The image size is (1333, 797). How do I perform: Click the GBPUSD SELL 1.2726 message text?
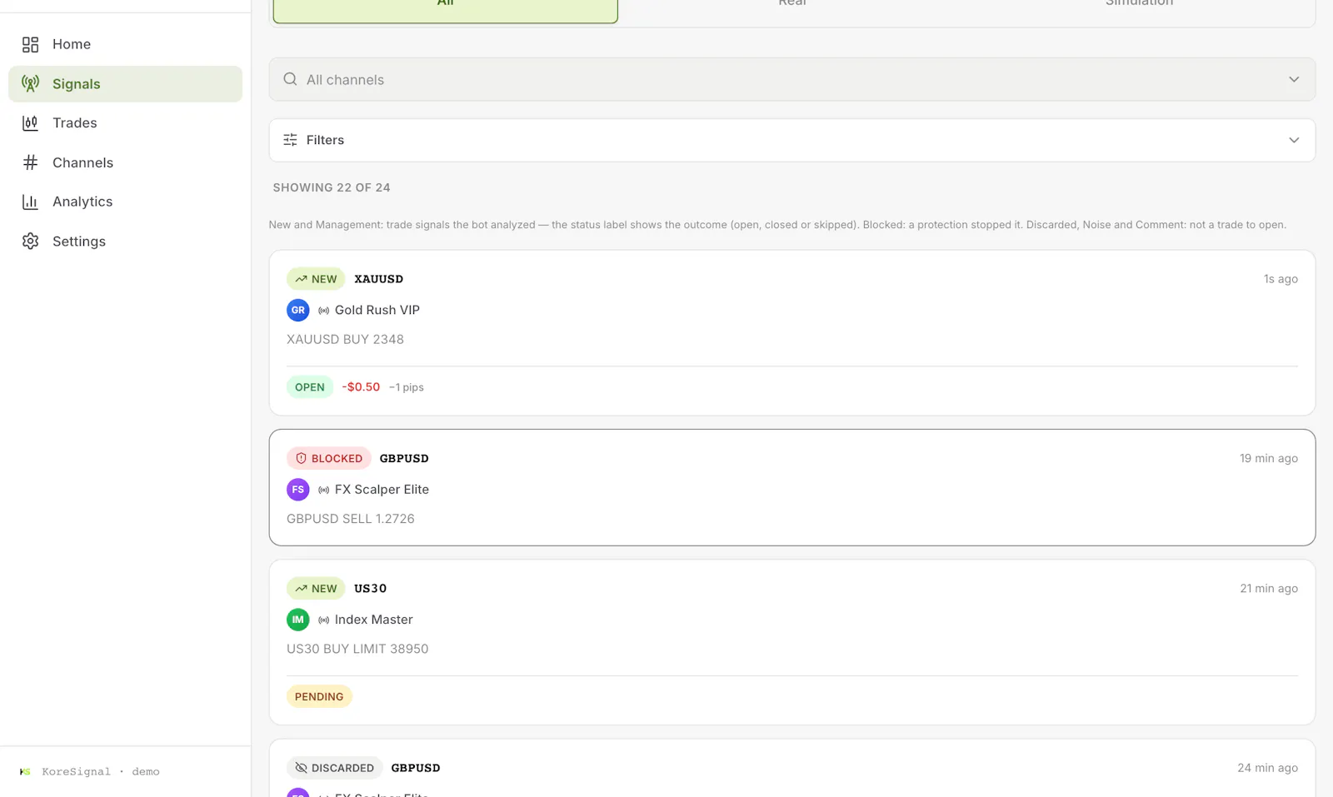click(351, 519)
